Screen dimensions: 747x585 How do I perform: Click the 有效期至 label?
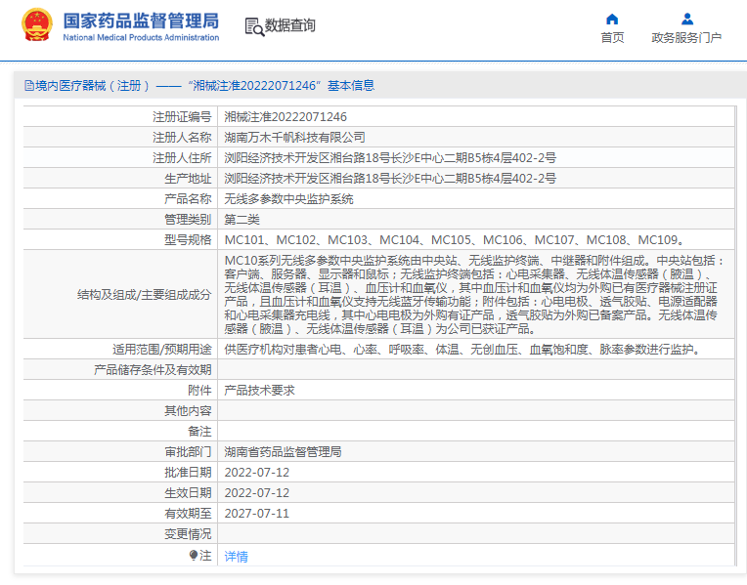(x=188, y=514)
